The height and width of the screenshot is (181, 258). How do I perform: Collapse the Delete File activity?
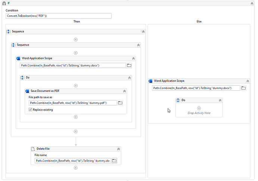pos(119,149)
